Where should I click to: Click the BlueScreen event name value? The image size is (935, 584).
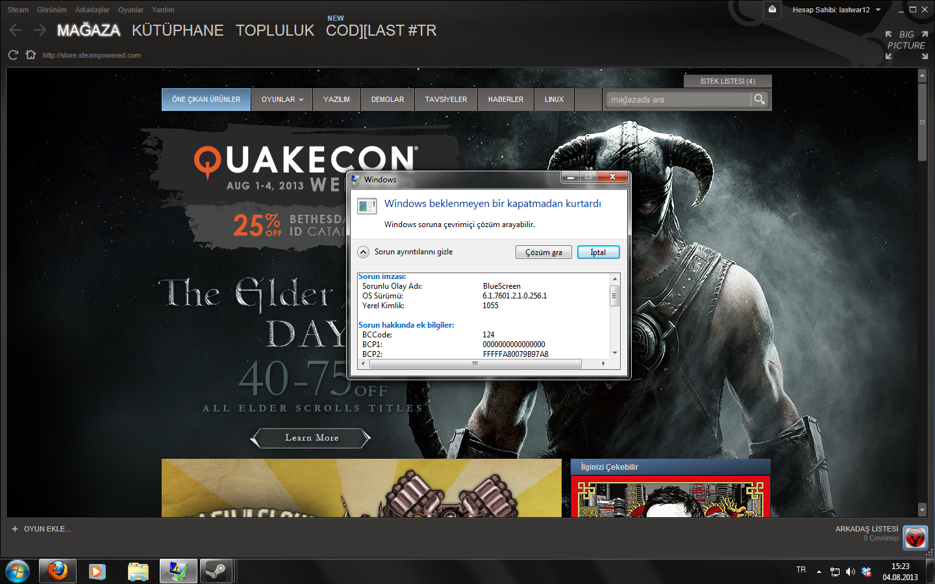click(501, 286)
